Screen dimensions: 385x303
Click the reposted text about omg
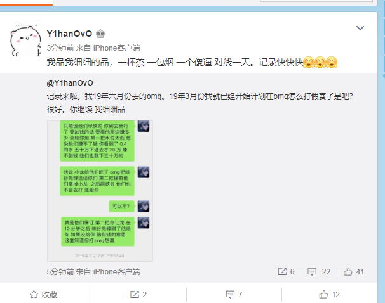[200, 103]
